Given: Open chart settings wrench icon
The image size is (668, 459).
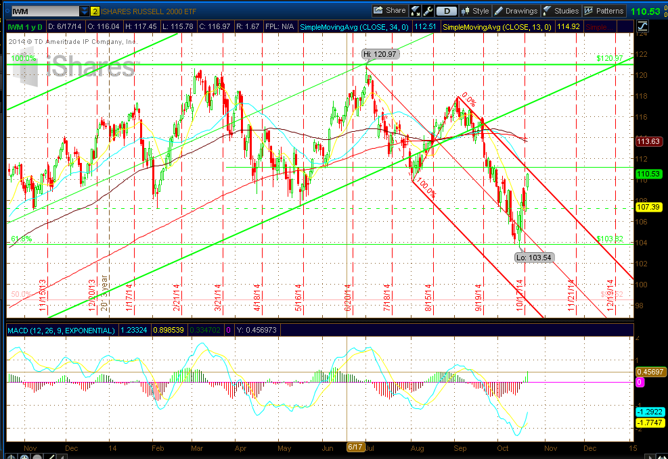Looking at the screenshot, I should pos(428,11).
